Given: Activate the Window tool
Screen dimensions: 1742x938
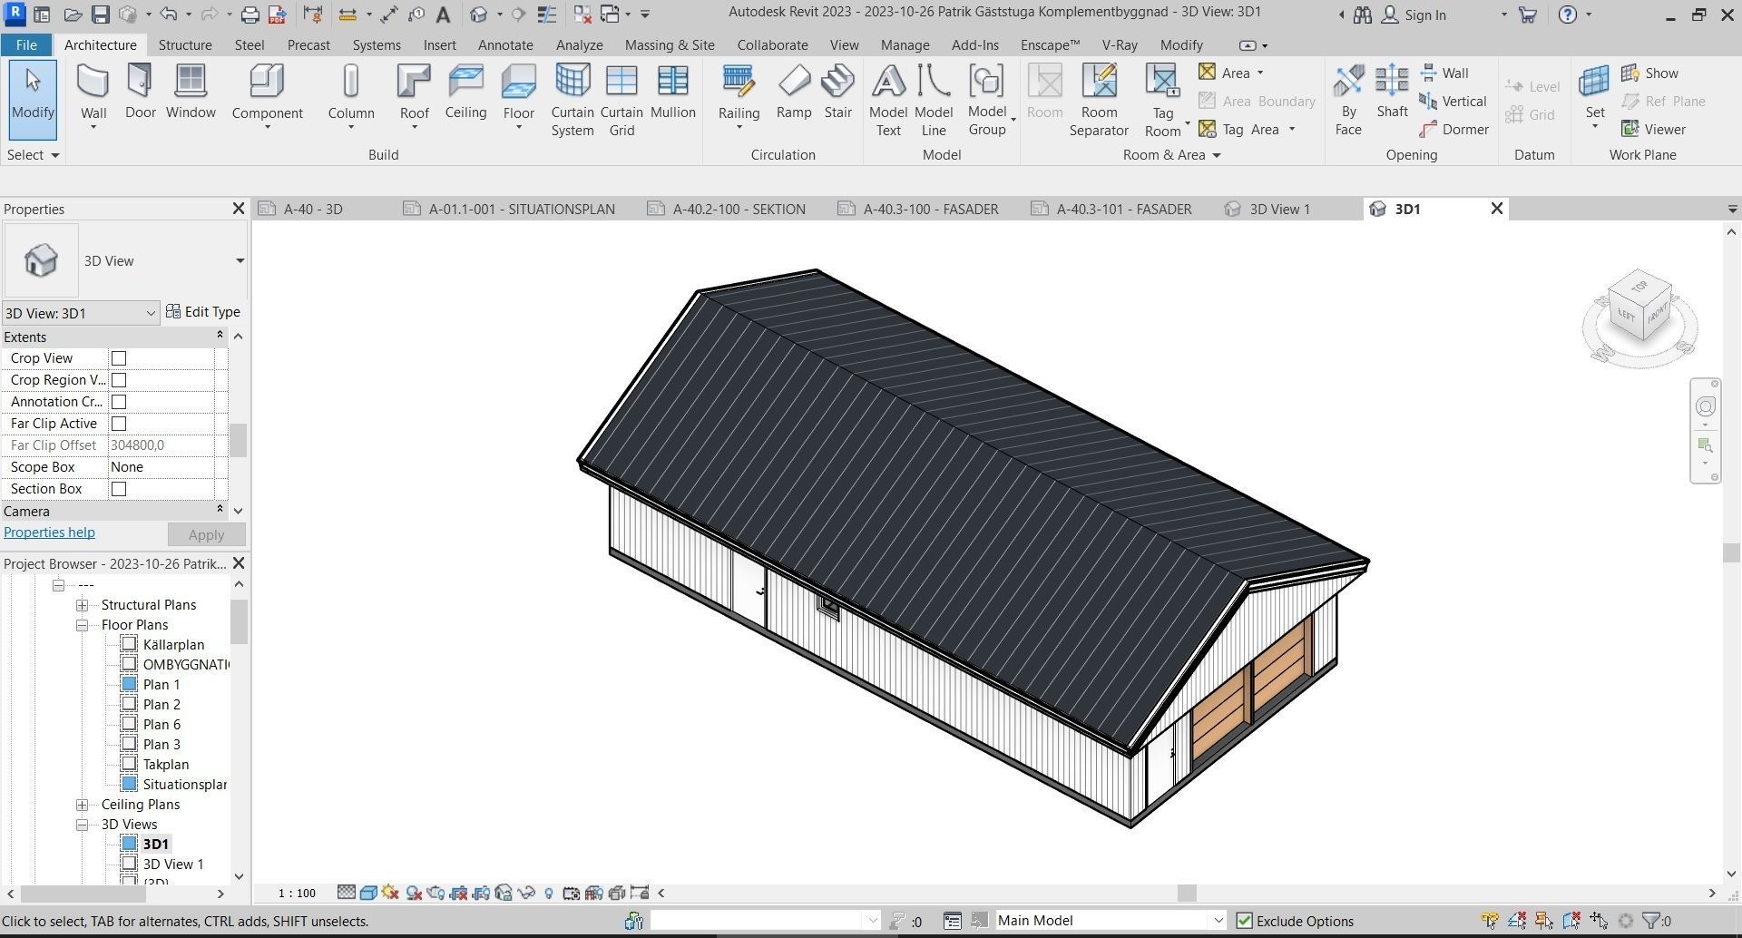Looking at the screenshot, I should click(x=191, y=93).
